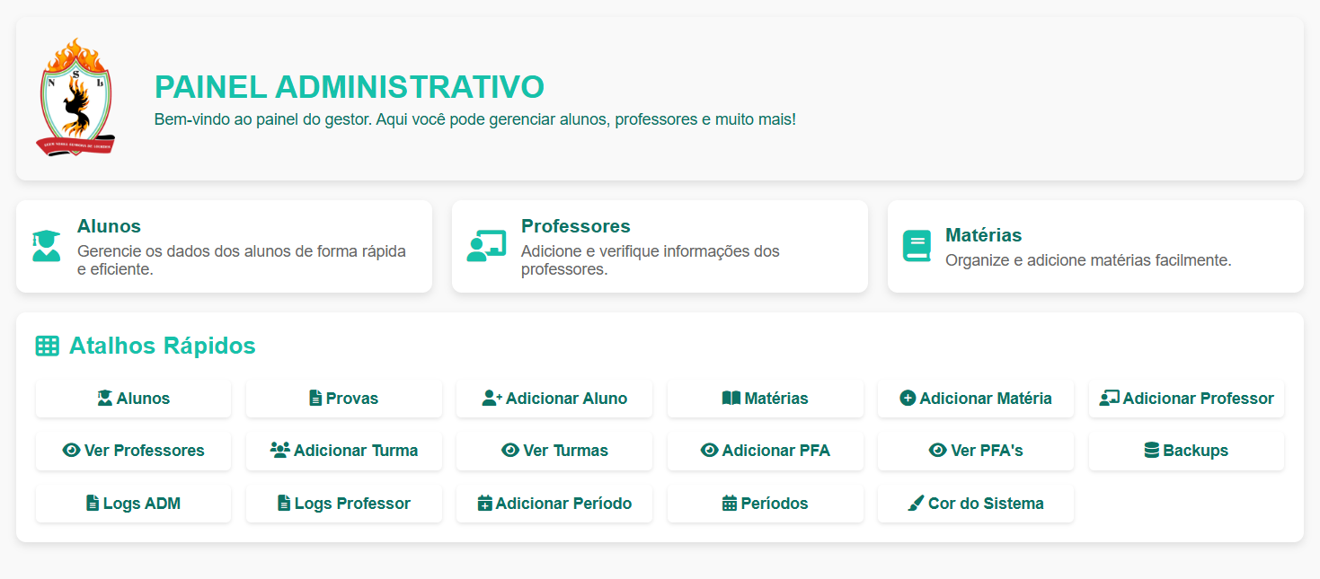This screenshot has width=1320, height=579.
Task: Click the book icon on Matérias card
Action: coord(917,246)
